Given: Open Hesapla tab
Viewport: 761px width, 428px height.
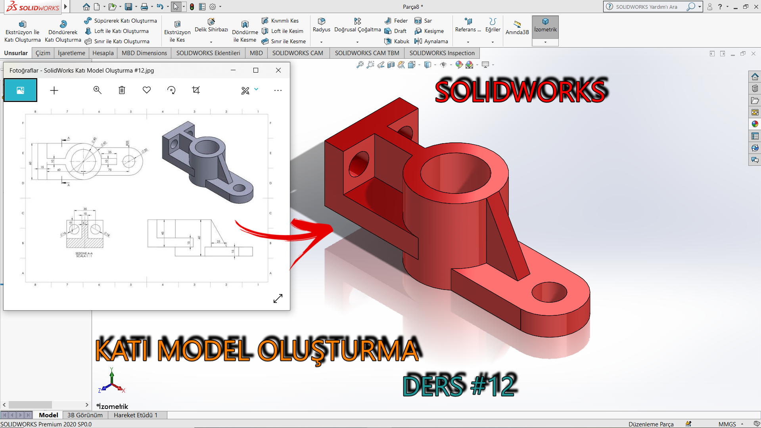Looking at the screenshot, I should tap(103, 53).
